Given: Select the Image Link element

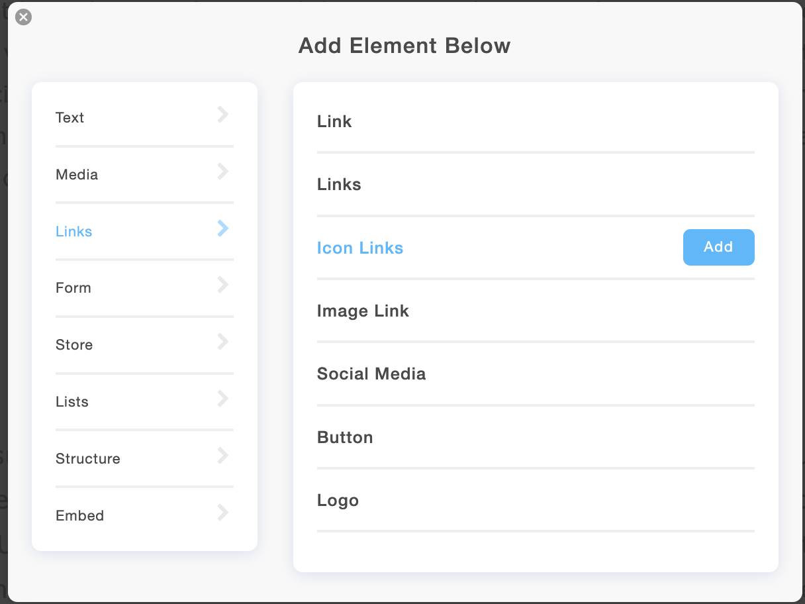Looking at the screenshot, I should (363, 311).
